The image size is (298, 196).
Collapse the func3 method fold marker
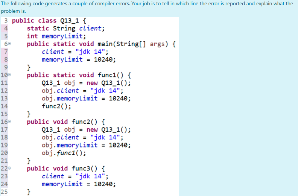(9, 168)
